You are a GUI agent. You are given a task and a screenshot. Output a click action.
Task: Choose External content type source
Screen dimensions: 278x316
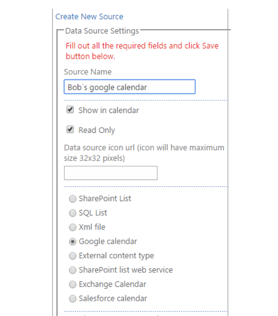[x=72, y=256]
